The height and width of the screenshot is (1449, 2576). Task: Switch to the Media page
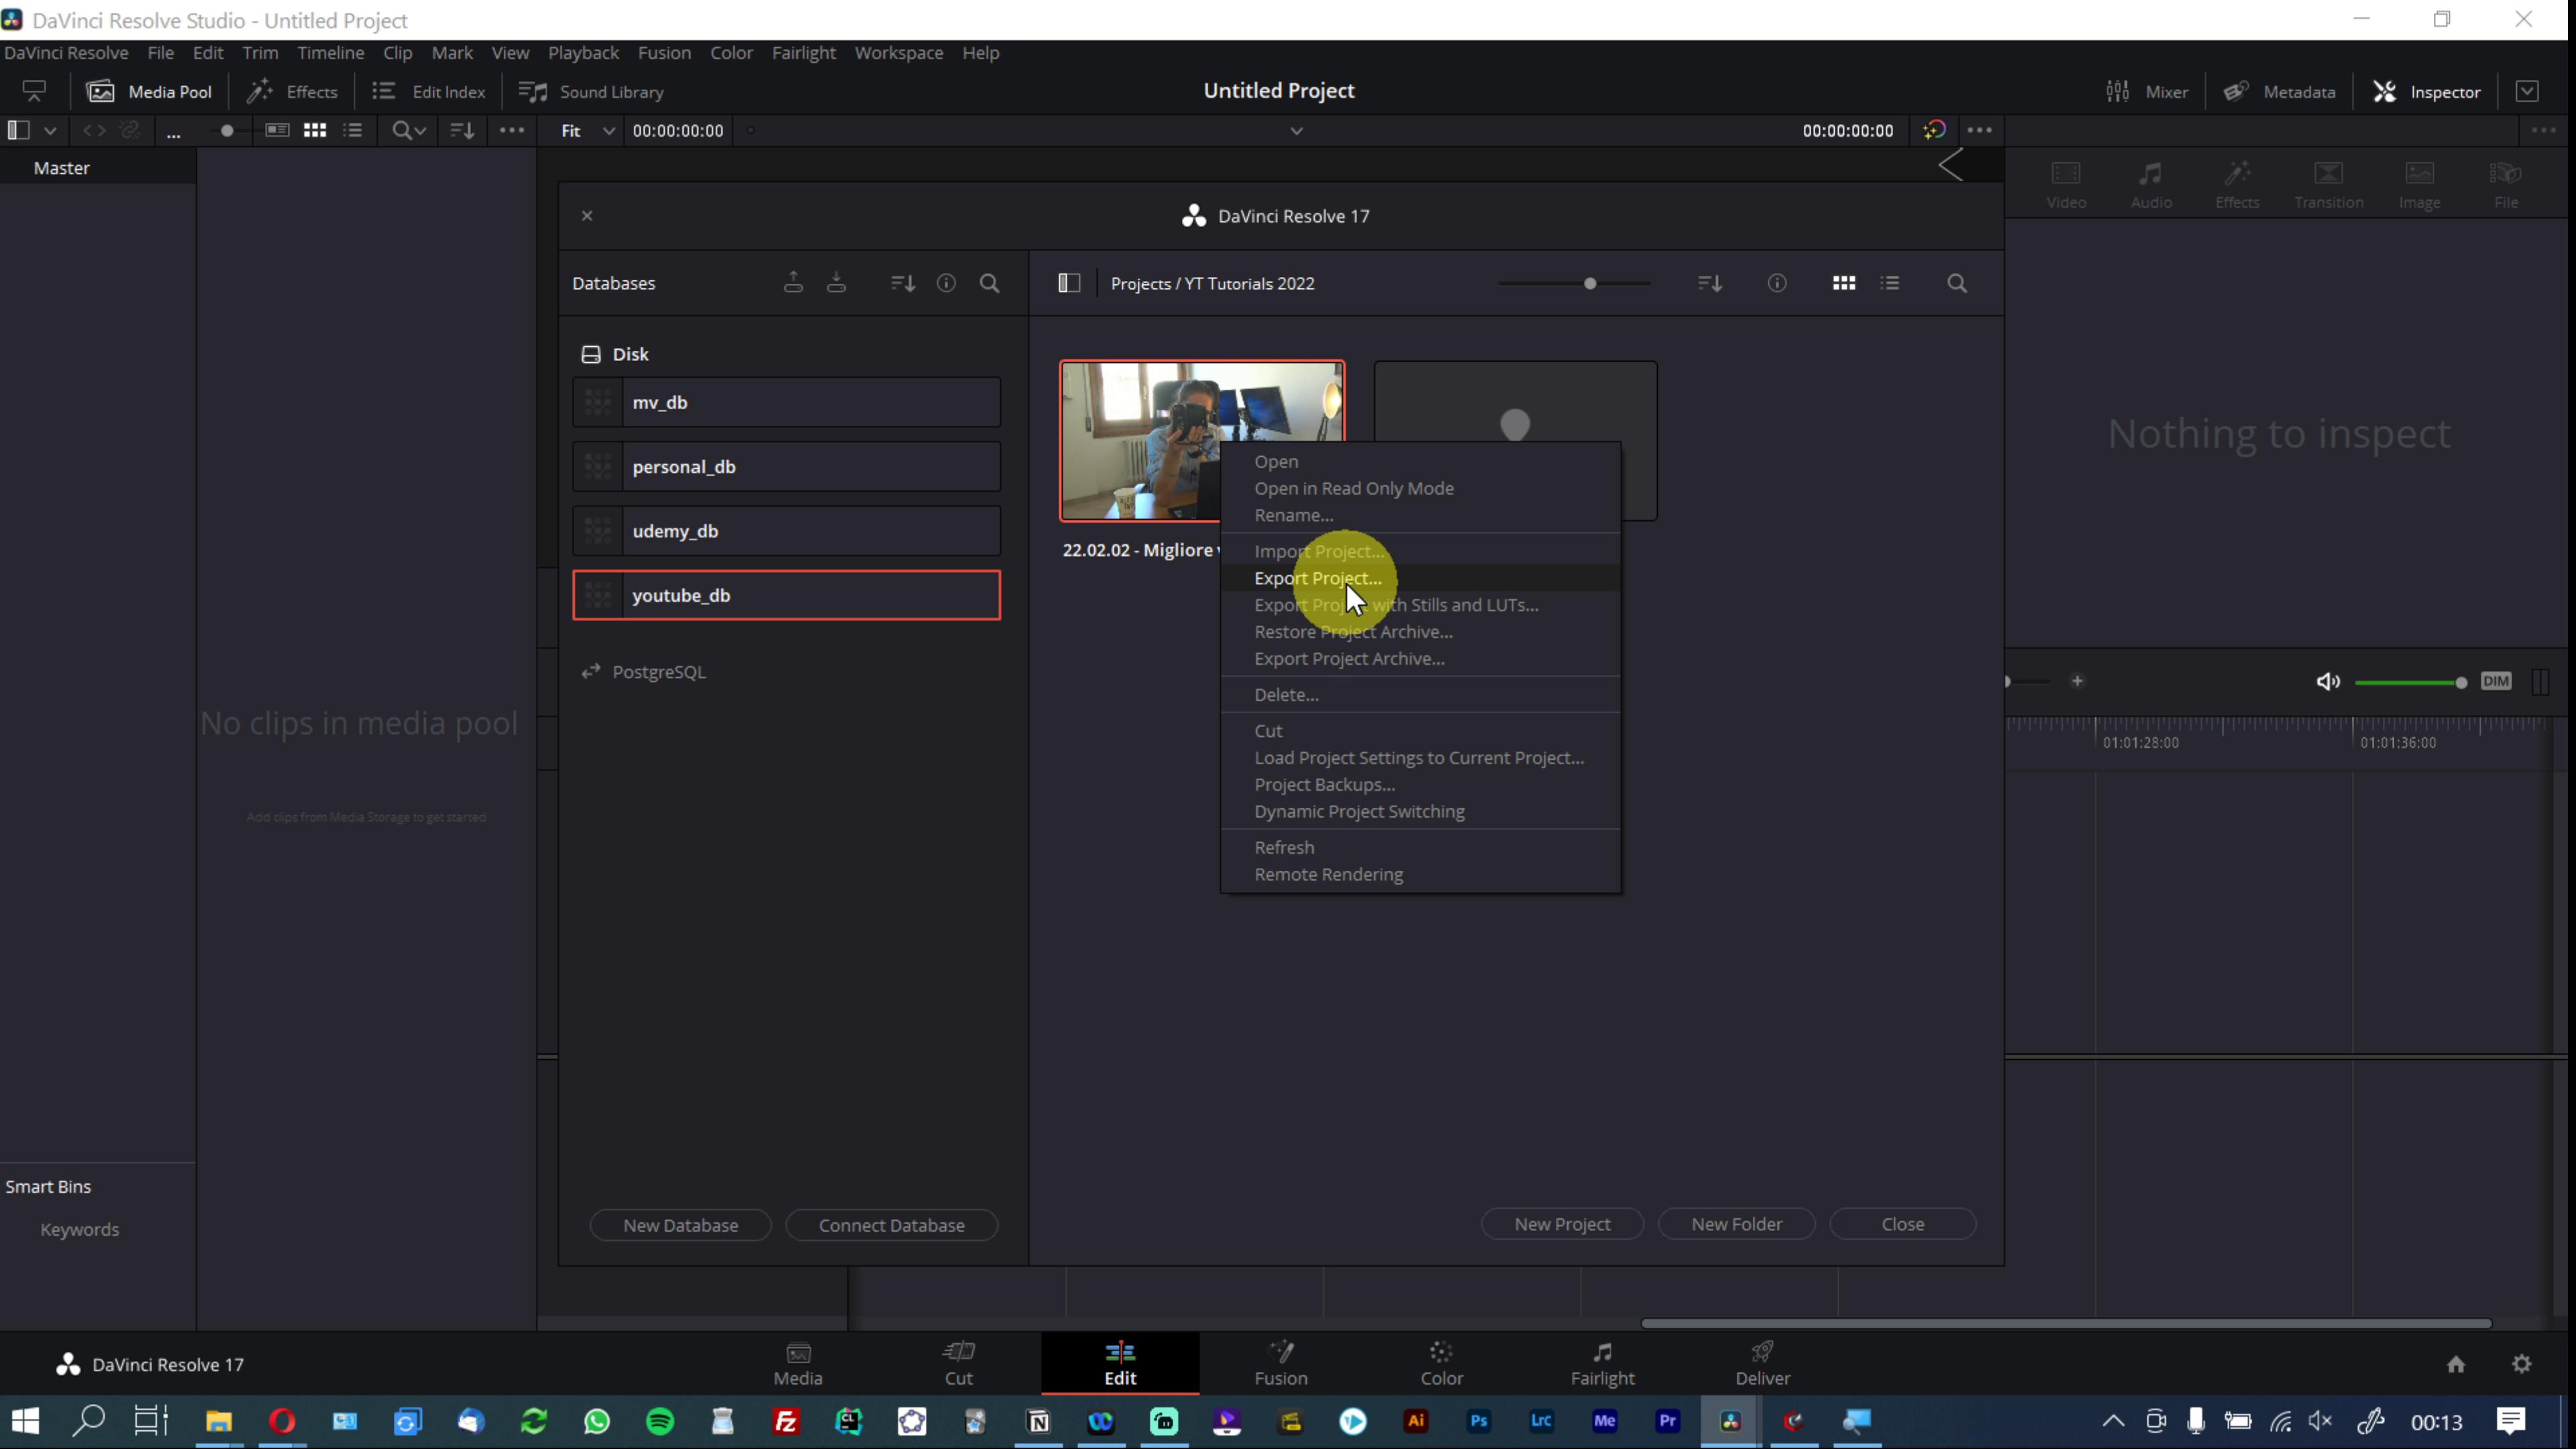(x=797, y=1363)
